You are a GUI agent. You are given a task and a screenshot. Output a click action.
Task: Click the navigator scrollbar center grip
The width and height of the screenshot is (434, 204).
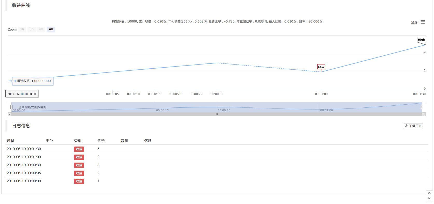pos(217,114)
